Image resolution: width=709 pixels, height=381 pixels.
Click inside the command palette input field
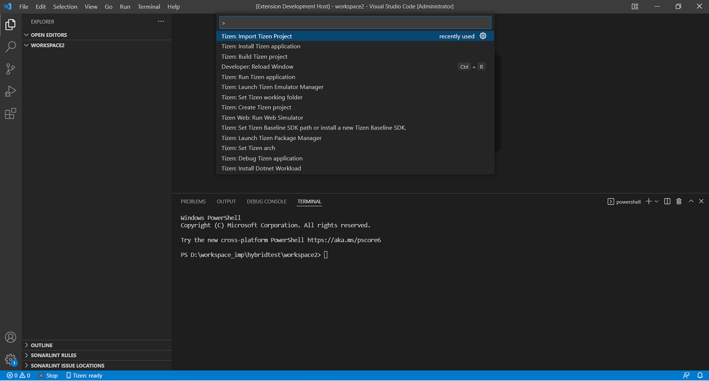[354, 22]
